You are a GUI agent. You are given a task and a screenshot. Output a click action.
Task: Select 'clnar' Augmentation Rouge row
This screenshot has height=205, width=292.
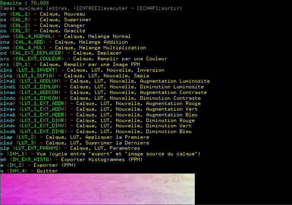coord(101,103)
